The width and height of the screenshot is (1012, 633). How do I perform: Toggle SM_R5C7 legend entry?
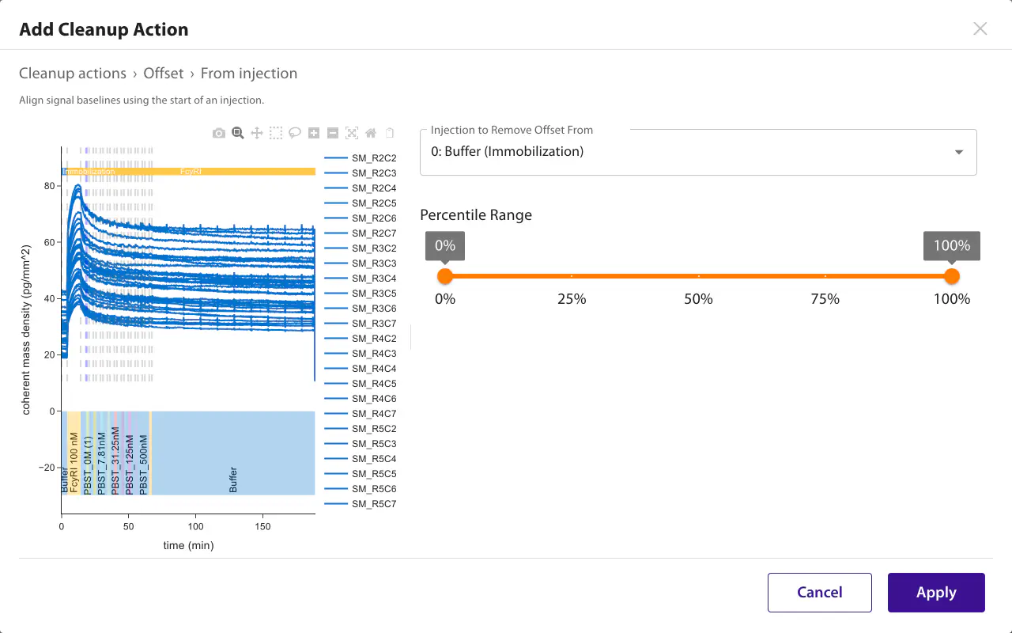[361, 504]
